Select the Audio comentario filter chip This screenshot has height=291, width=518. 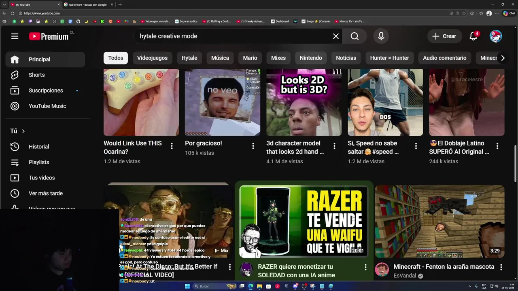[445, 58]
